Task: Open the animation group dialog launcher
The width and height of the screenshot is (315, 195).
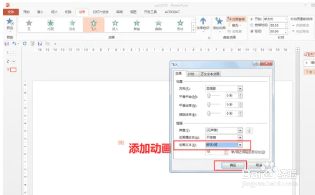Action: click(209, 38)
